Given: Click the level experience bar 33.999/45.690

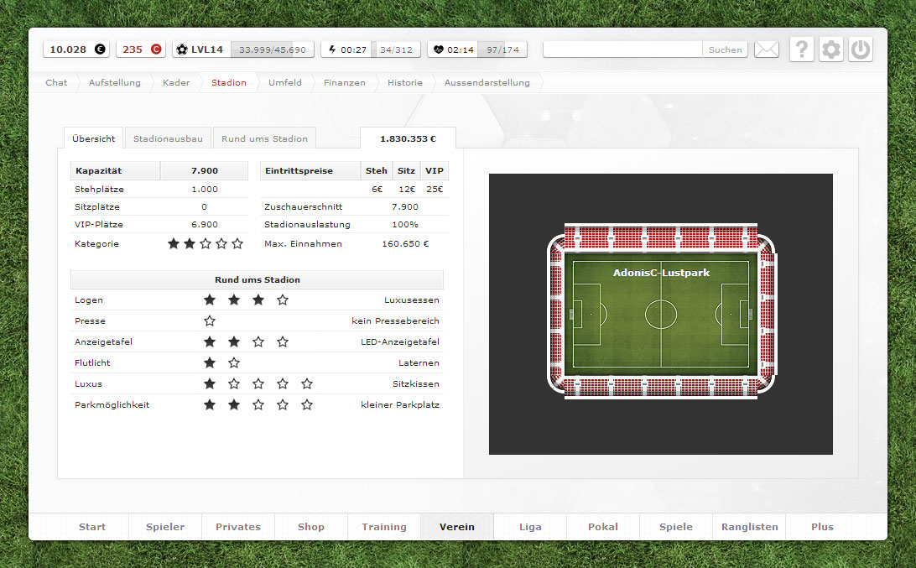Looking at the screenshot, I should 273,50.
